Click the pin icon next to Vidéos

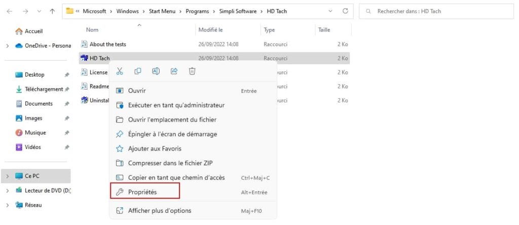point(67,147)
